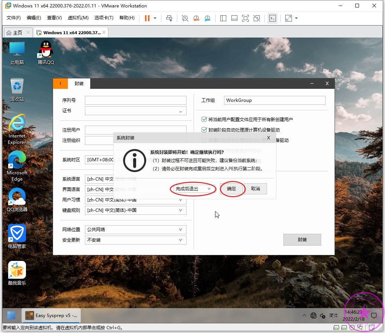Click the 工作组 WorkGroup field
Viewport: 385px width, 333px height.
(274, 100)
